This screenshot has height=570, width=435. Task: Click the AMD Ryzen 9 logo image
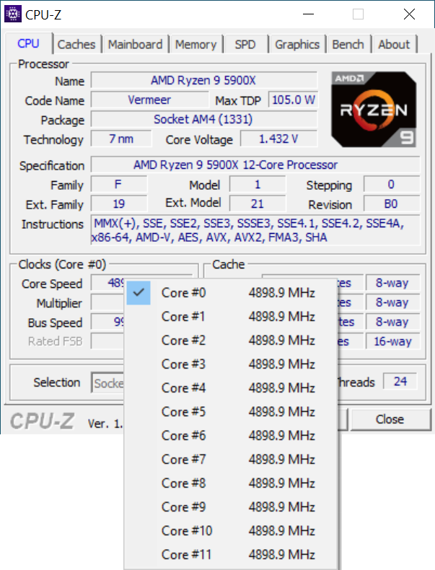point(374,110)
